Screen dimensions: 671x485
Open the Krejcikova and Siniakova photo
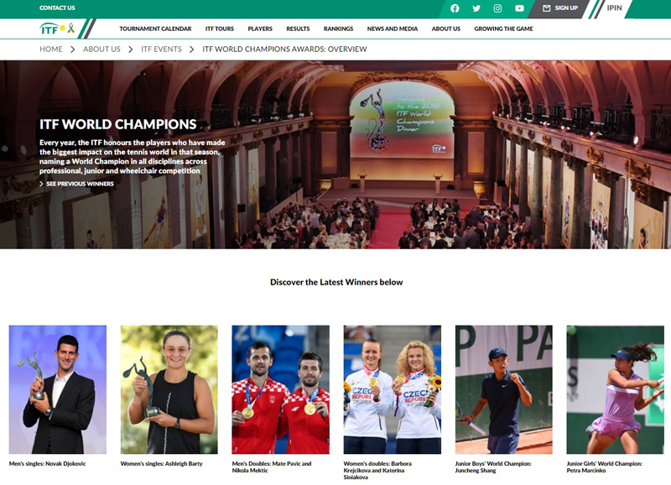click(x=393, y=389)
